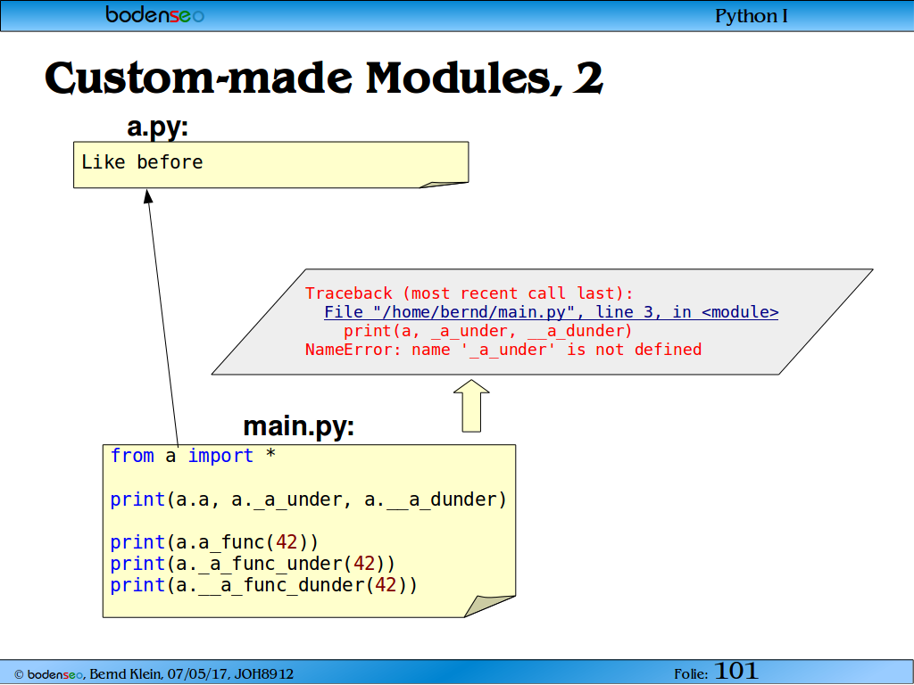Click the 'Custom-made Modules, 2' title
Viewport: 914px width, 685px height.
click(324, 78)
